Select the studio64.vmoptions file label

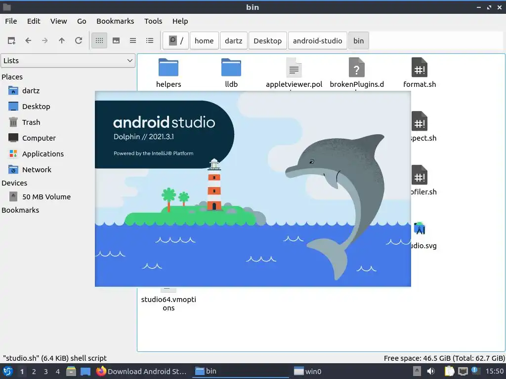[169, 303]
